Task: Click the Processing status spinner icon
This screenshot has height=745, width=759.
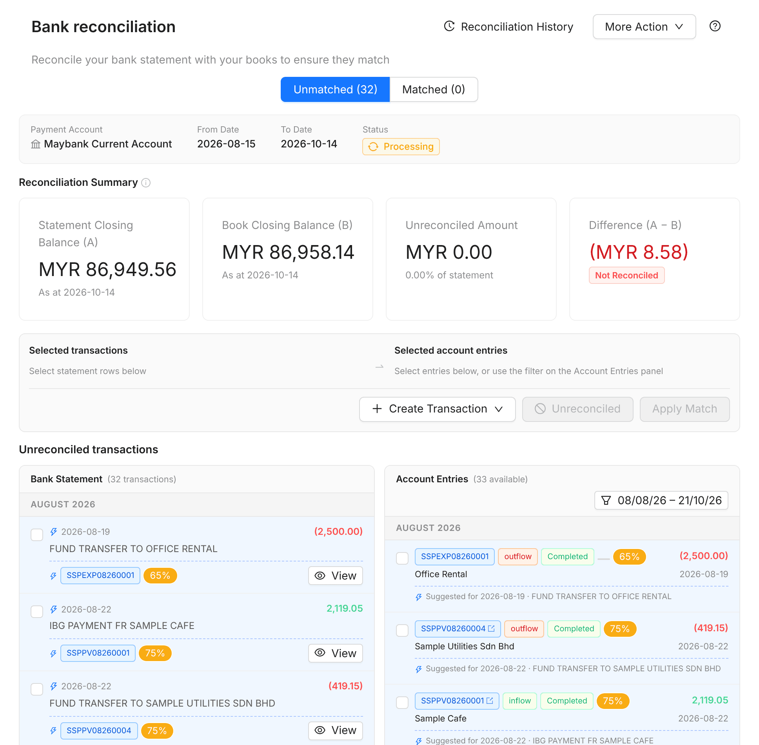Action: [373, 147]
